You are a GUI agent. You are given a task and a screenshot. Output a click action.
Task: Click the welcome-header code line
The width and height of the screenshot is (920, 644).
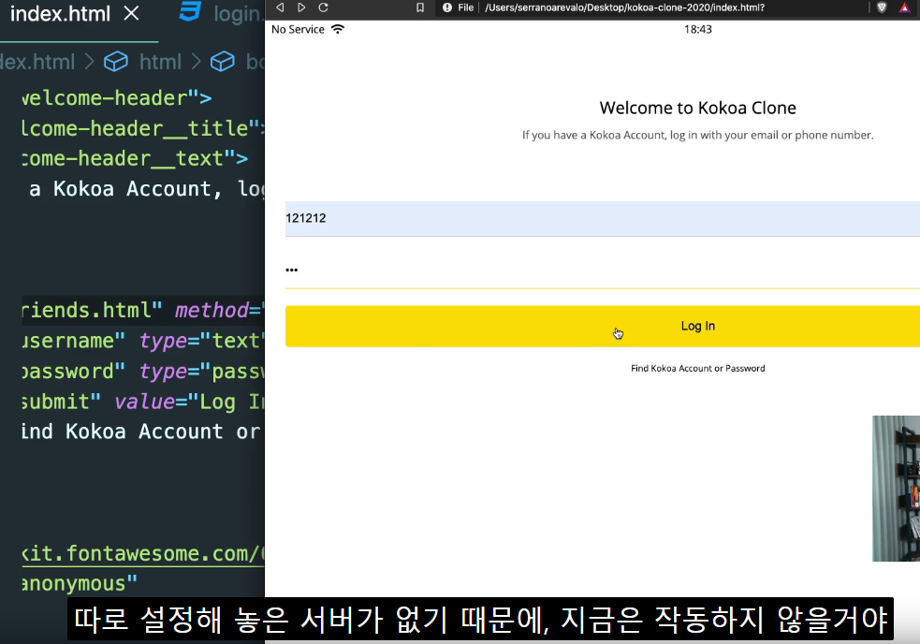[x=117, y=98]
